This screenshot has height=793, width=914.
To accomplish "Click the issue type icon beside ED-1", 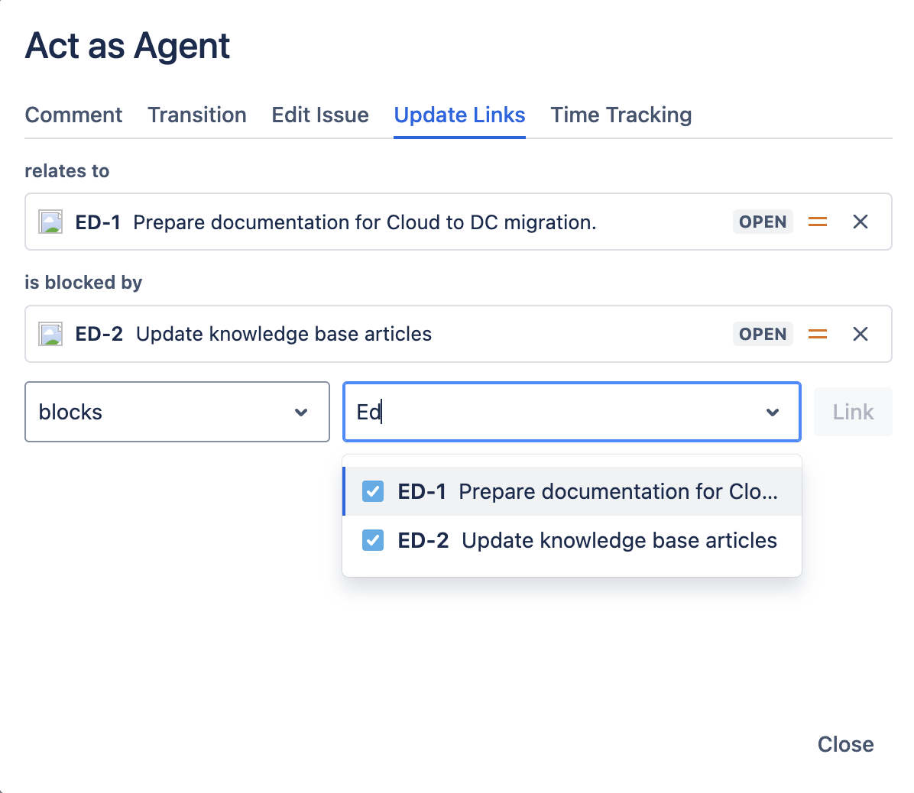I will coord(50,222).
